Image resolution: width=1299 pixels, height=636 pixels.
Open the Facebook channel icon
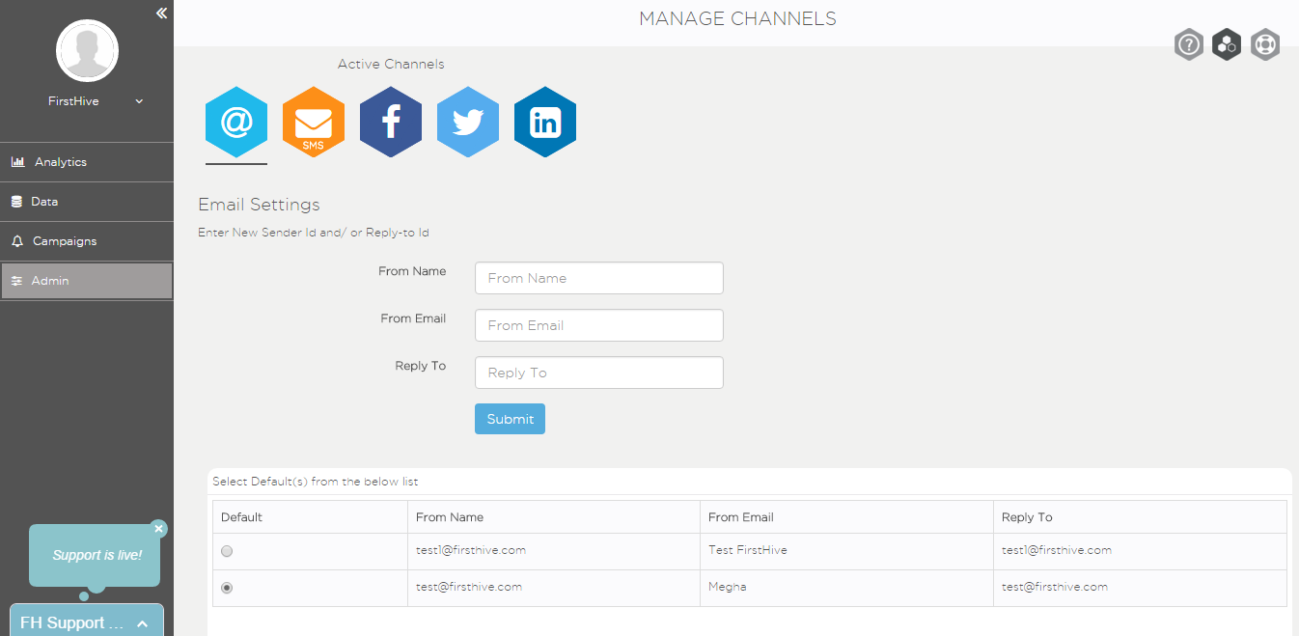pos(391,123)
